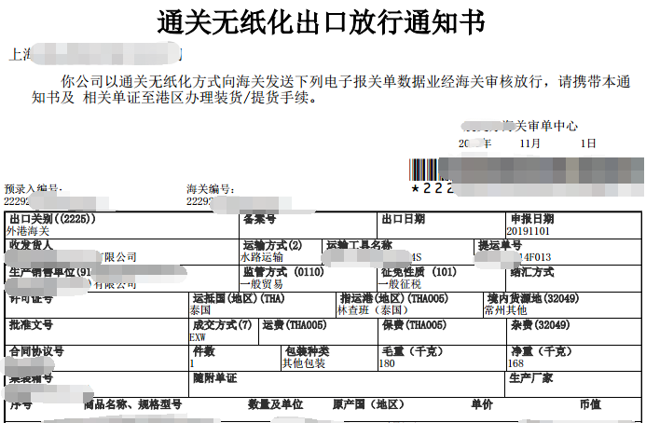Click the 结汇方式 label

[532, 272]
